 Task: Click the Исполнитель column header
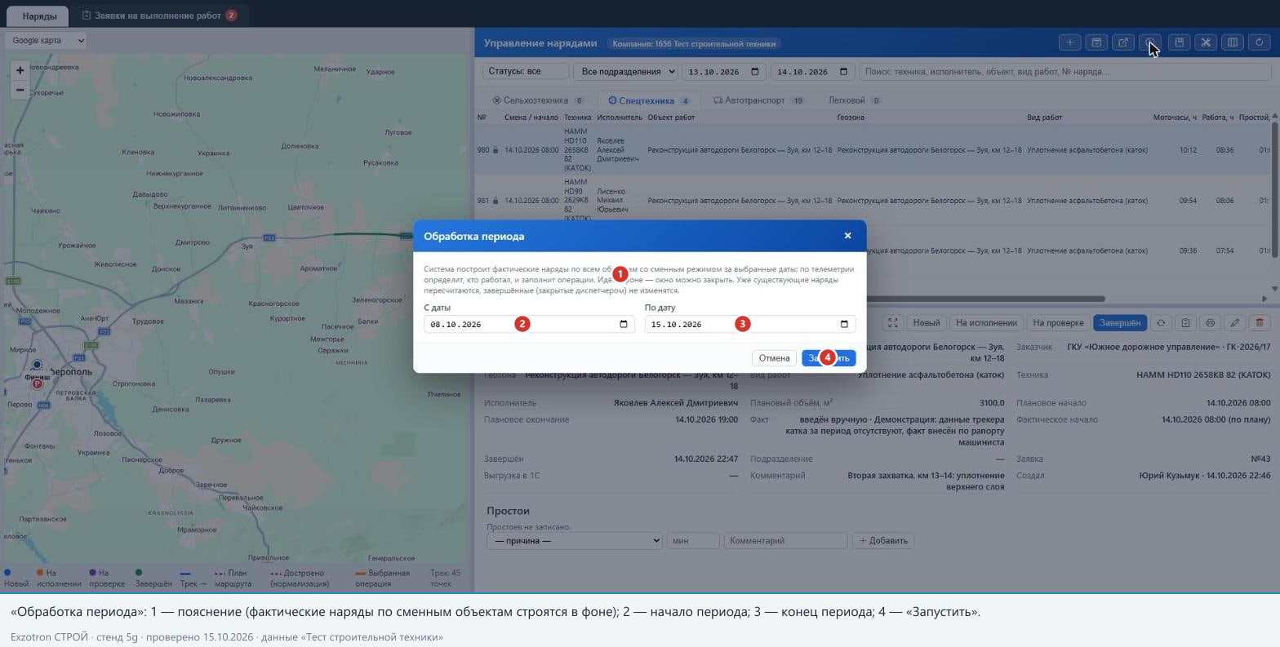pyautogui.click(x=620, y=117)
